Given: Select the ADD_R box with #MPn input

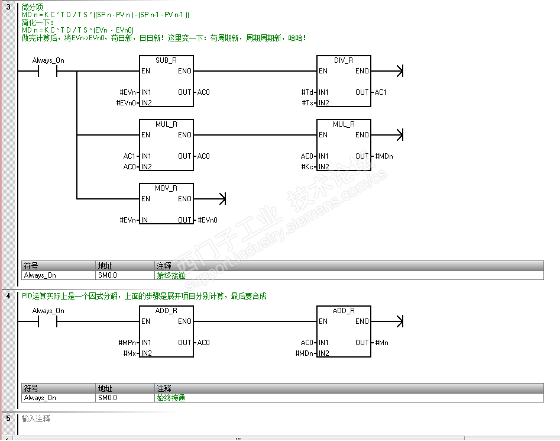Looking at the screenshot, I should 166,331.
